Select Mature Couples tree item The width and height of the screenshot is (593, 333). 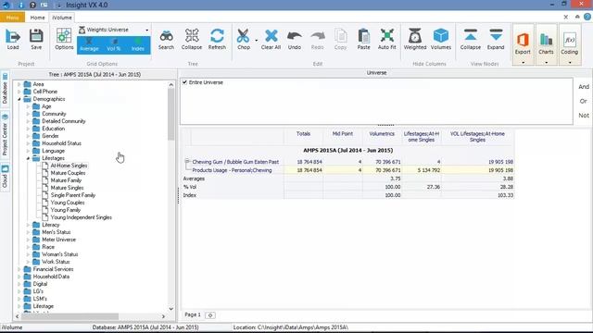pyautogui.click(x=68, y=173)
